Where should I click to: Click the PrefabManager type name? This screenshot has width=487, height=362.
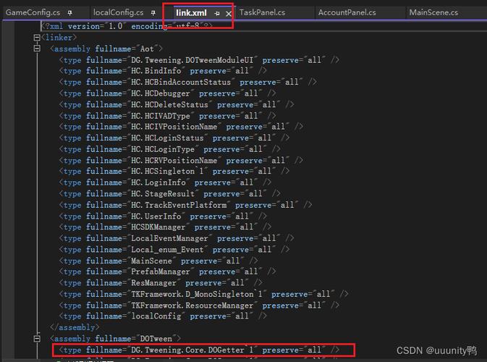click(x=160, y=271)
